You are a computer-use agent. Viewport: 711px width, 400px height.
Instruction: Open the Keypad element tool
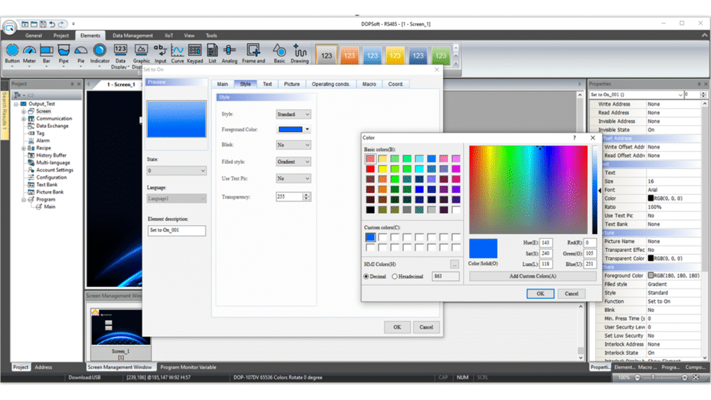point(195,50)
